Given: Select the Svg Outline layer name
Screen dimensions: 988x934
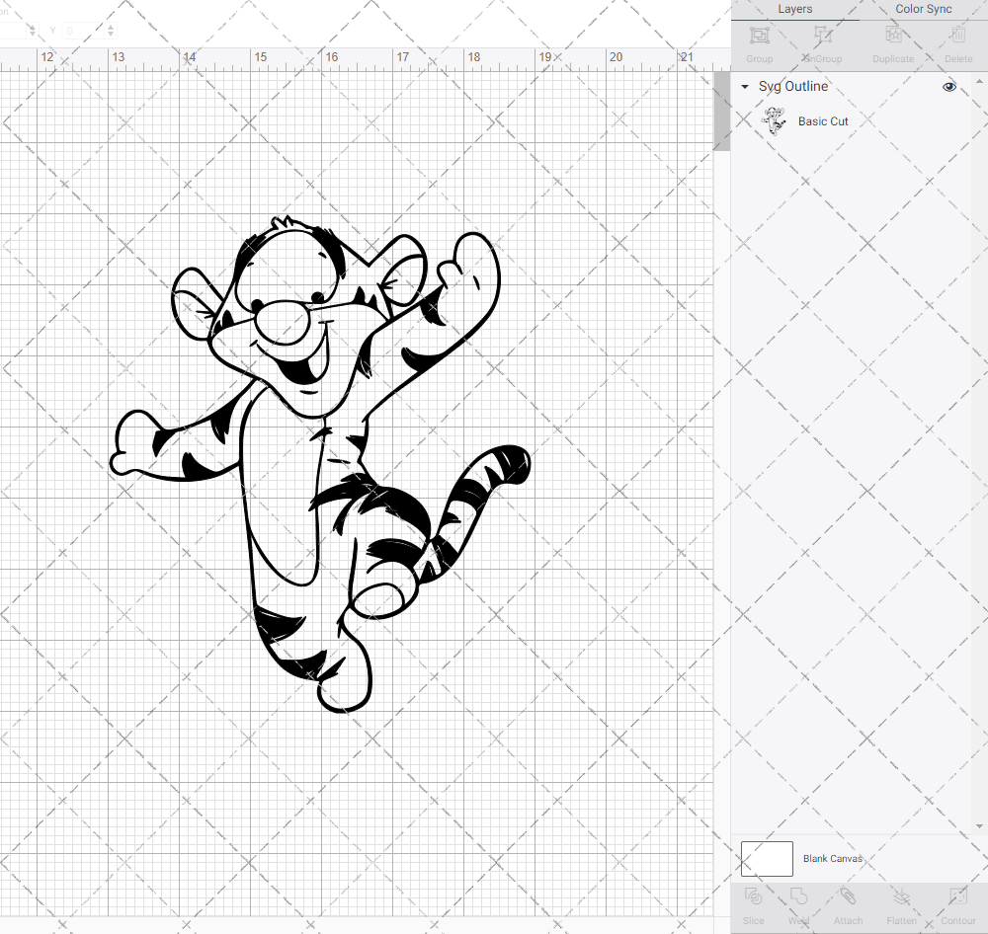Looking at the screenshot, I should point(792,86).
